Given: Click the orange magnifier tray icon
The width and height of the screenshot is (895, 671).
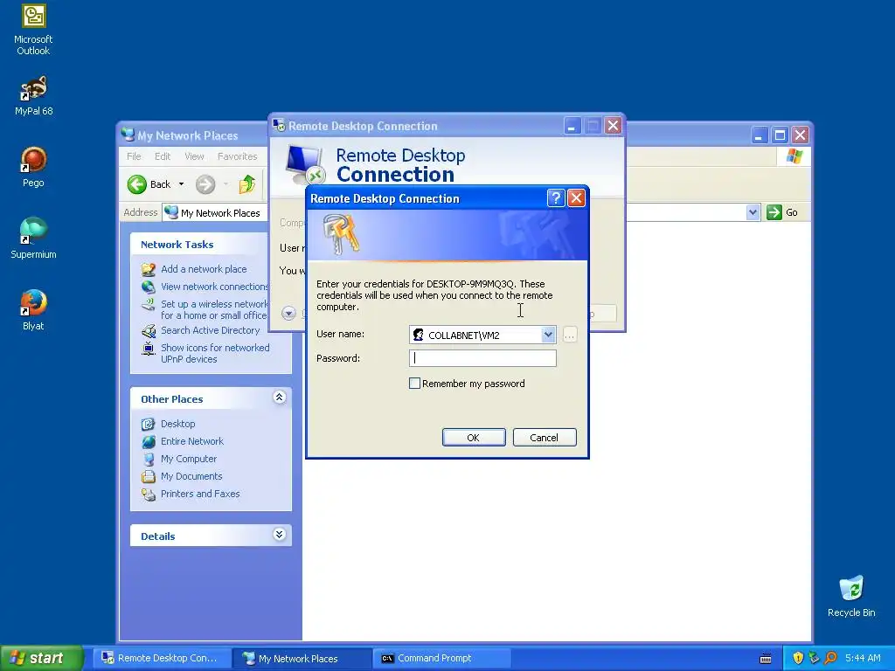Looking at the screenshot, I should click(830, 658).
